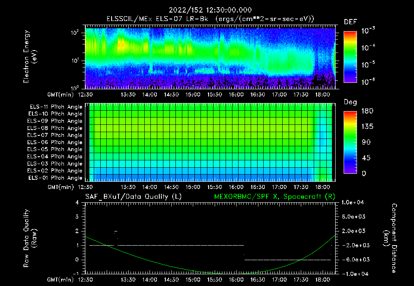Click the SAF_BXuT/Data Quality (L) legend

tap(133, 197)
